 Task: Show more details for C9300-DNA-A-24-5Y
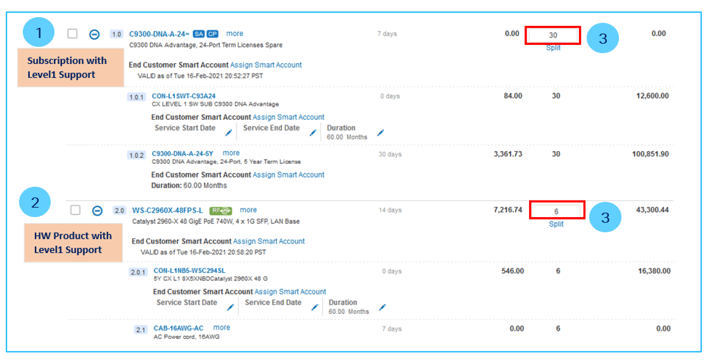pyautogui.click(x=231, y=153)
